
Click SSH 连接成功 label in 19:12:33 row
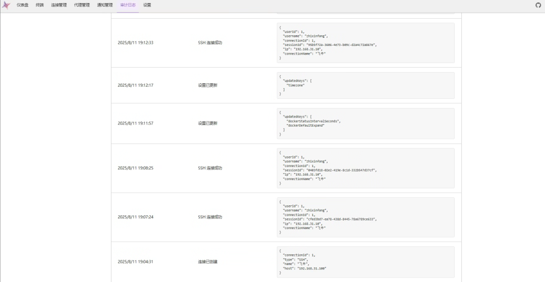pyautogui.click(x=210, y=43)
